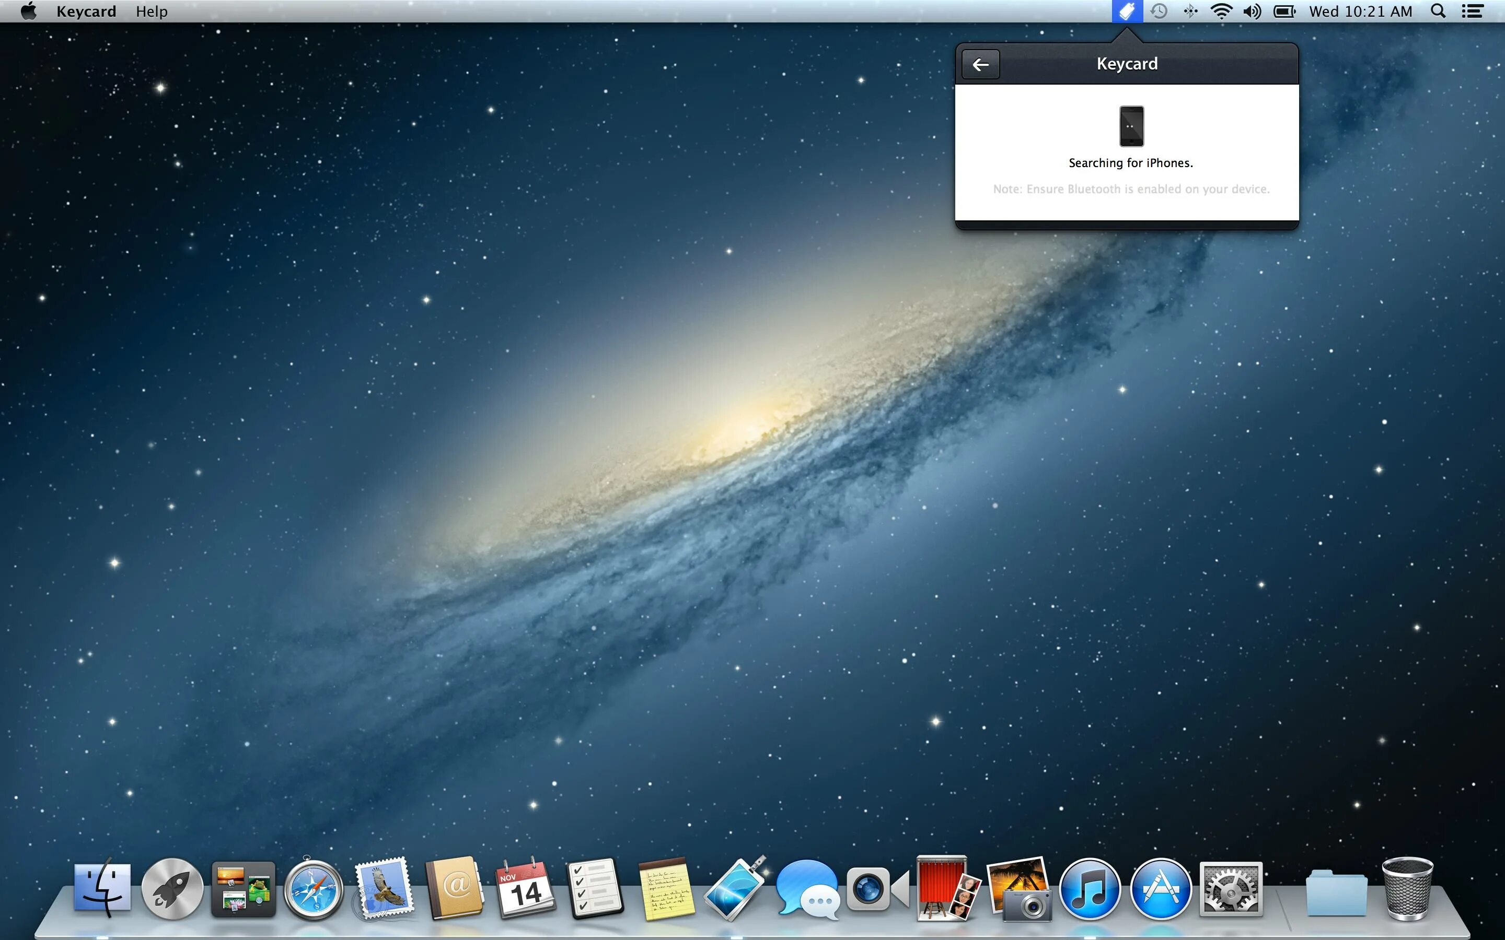
Task: Open the Apple menu
Action: pyautogui.click(x=29, y=11)
